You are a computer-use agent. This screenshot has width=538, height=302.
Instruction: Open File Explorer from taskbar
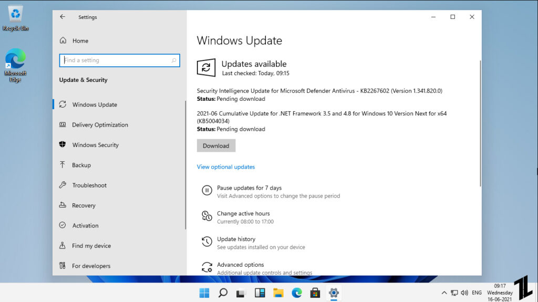(278, 293)
